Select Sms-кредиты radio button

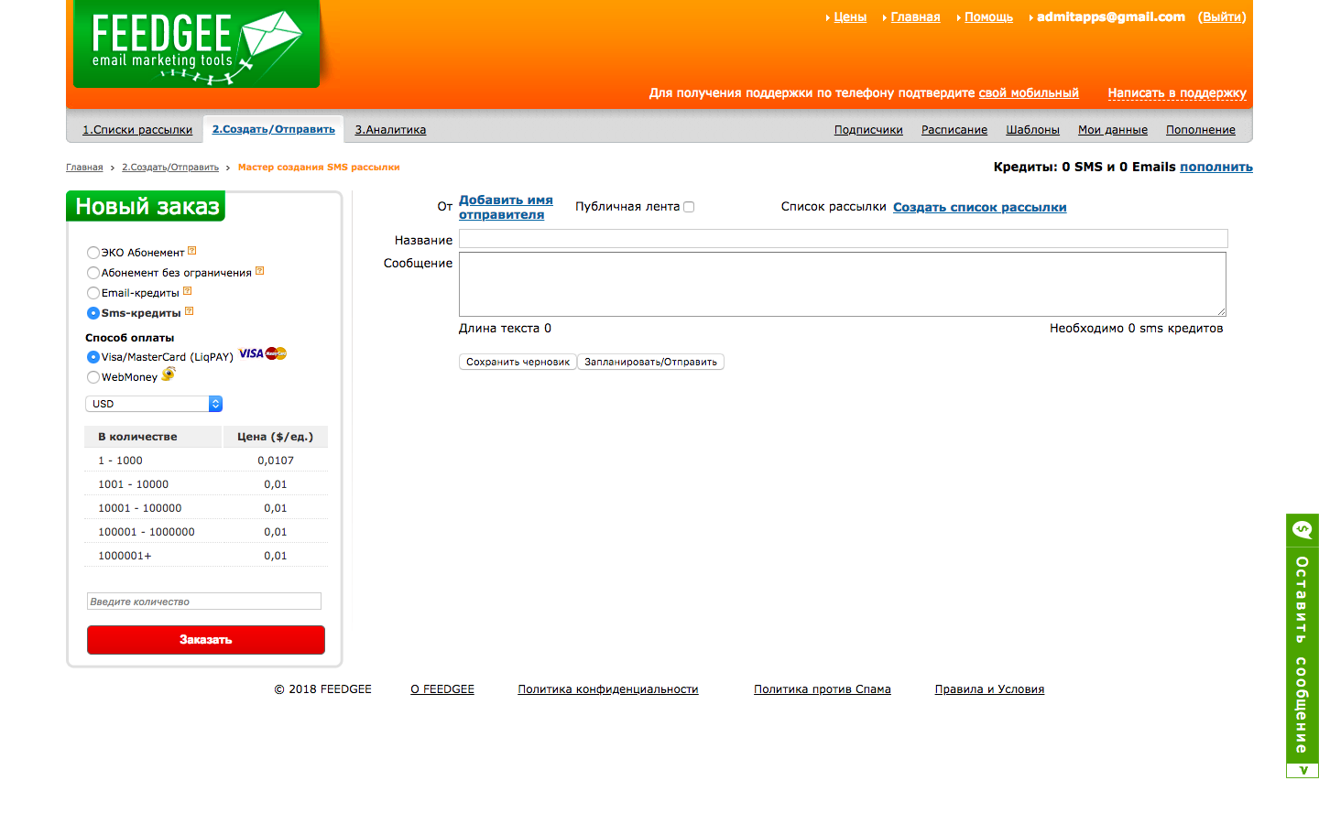click(x=93, y=313)
